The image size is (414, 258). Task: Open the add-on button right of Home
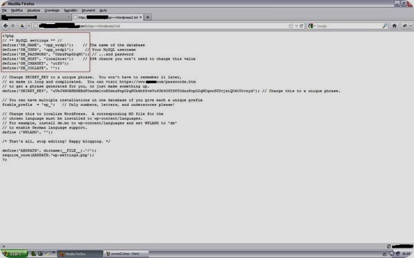click(405, 26)
